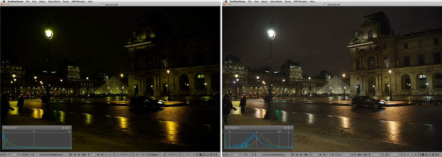Undock the Raw Histogram panel
Viewport: 442px width, 157px height.
coord(288,128)
